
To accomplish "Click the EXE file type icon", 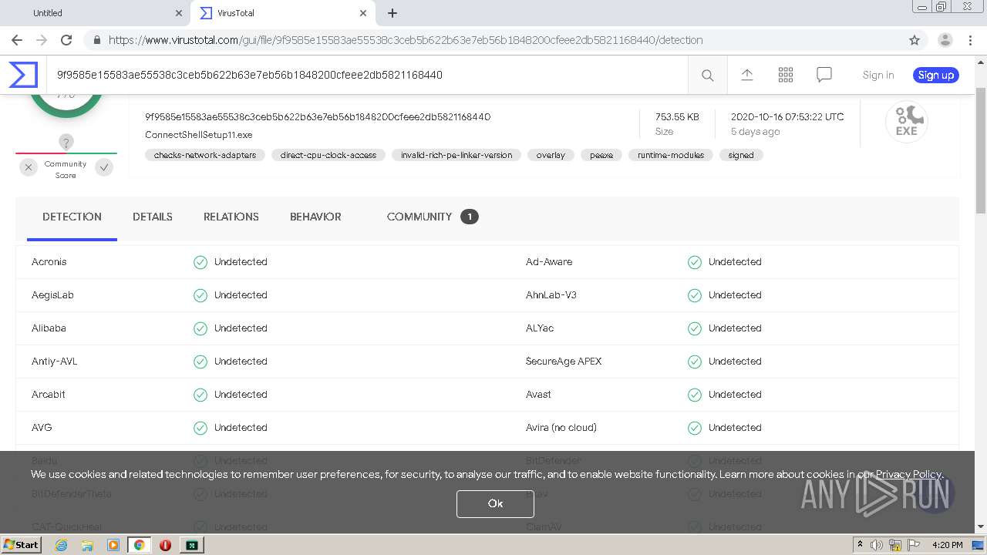I will click(907, 122).
